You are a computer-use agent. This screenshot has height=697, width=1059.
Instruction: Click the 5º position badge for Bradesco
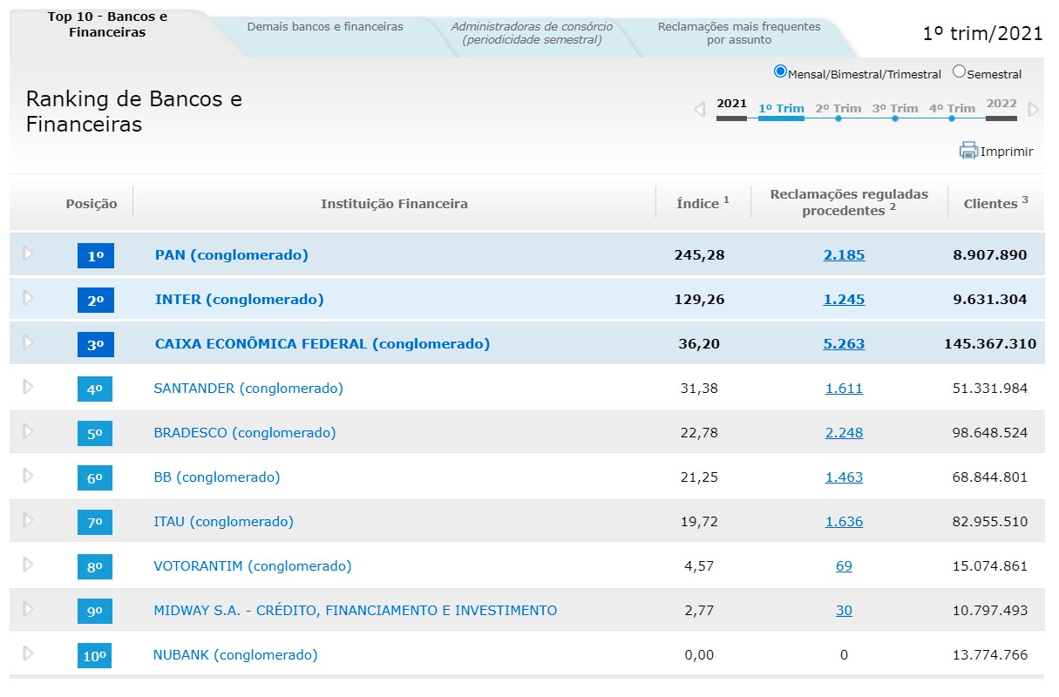[95, 433]
